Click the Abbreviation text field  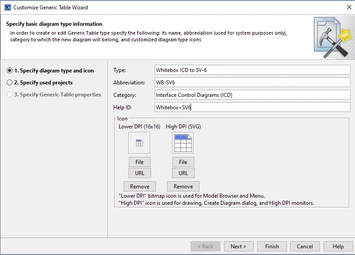(252, 83)
